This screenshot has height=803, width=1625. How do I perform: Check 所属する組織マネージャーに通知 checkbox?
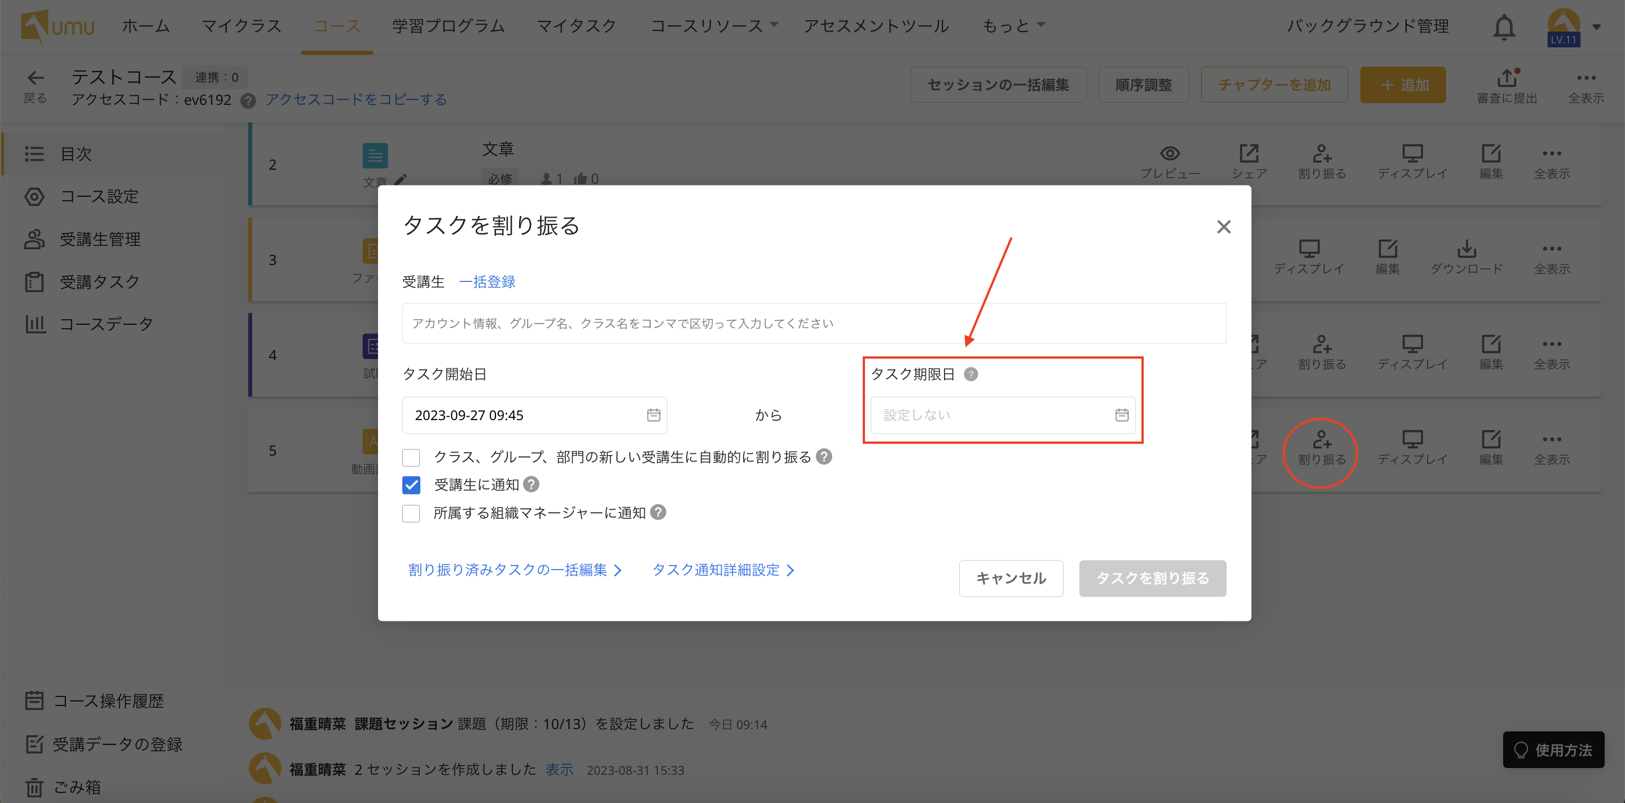411,513
